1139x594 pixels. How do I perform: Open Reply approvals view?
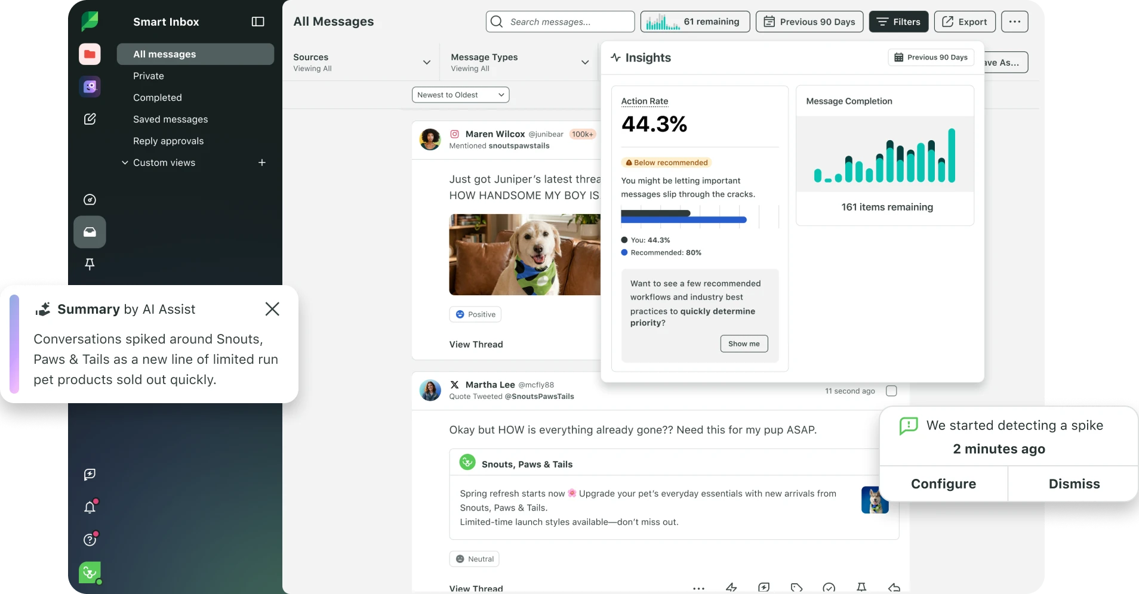click(x=168, y=141)
